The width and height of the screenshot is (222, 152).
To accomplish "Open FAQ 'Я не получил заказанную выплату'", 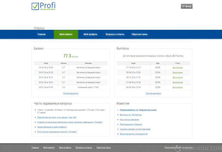I will click(x=57, y=132).
